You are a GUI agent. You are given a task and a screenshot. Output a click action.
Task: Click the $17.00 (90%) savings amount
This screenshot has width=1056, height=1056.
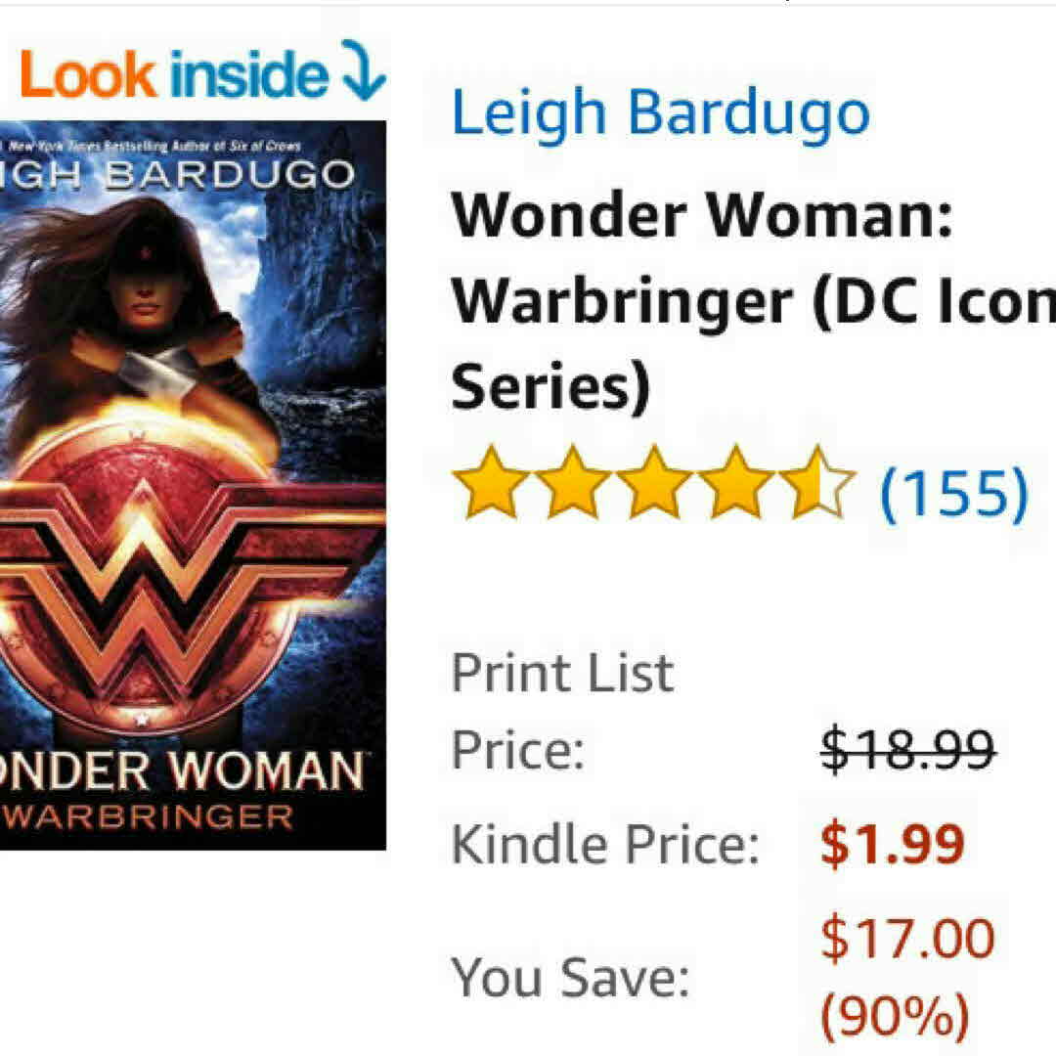(x=907, y=976)
